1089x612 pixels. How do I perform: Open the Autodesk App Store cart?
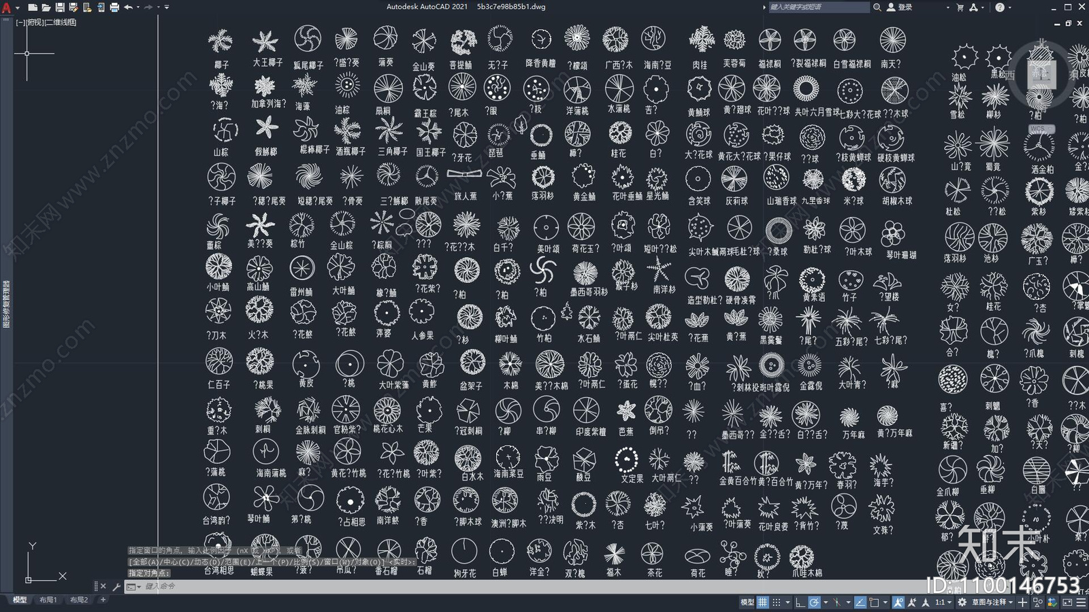tap(960, 7)
